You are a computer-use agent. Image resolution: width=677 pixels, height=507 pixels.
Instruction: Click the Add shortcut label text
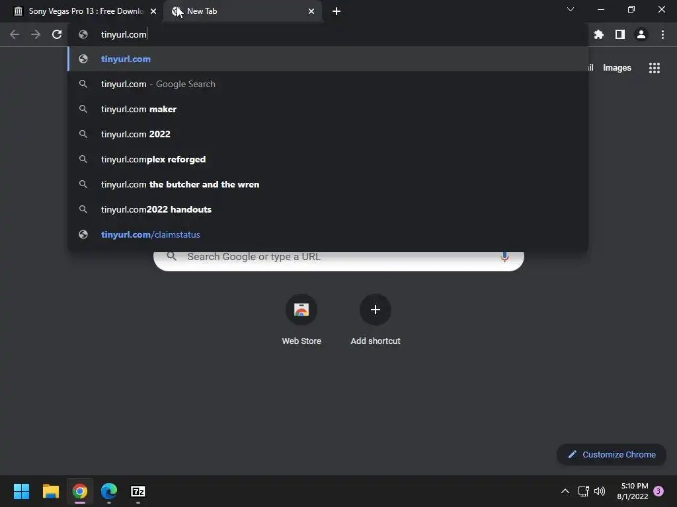376,341
